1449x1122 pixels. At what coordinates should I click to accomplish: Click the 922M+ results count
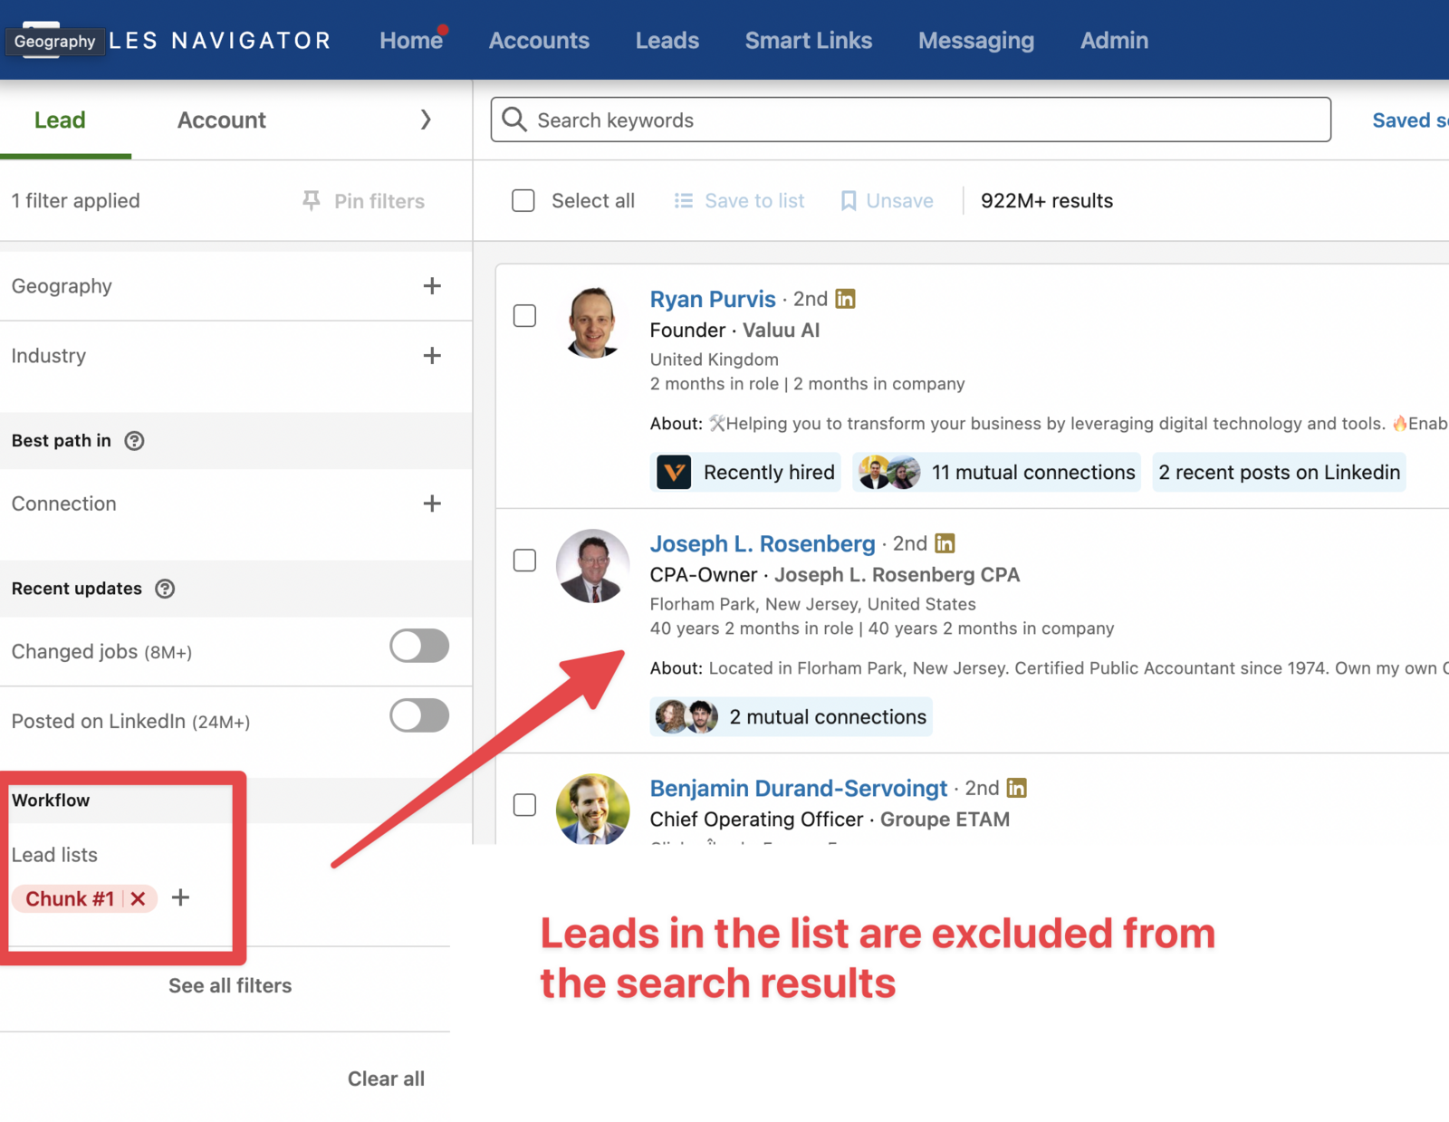[1047, 201]
